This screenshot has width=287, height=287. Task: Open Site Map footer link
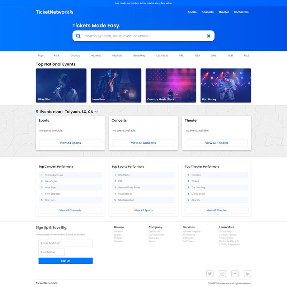click(118, 241)
